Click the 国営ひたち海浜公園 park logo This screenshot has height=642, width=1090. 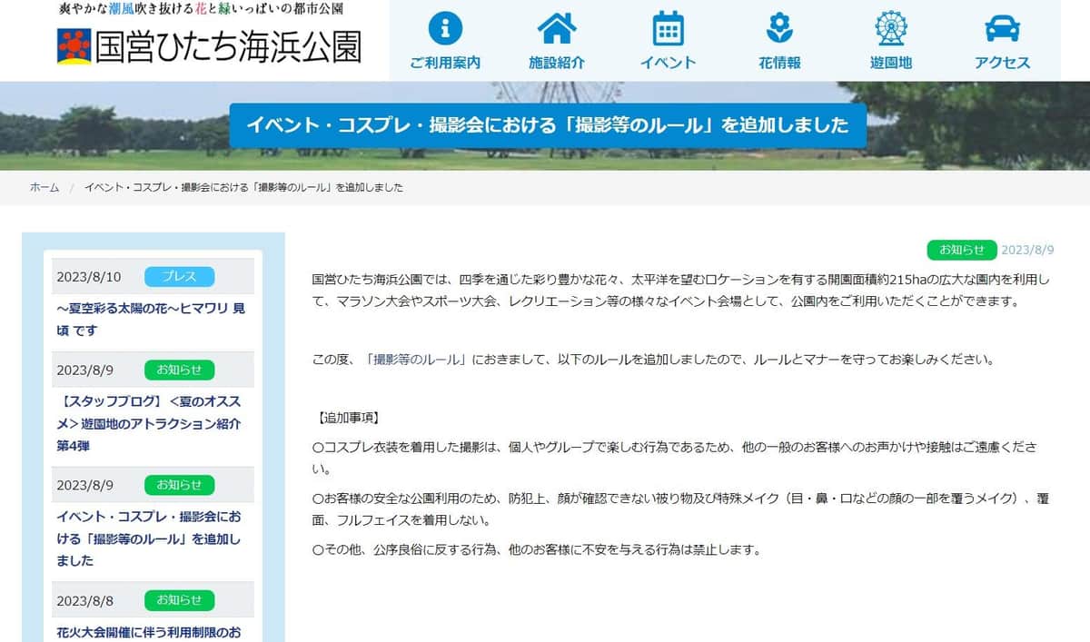[x=211, y=43]
